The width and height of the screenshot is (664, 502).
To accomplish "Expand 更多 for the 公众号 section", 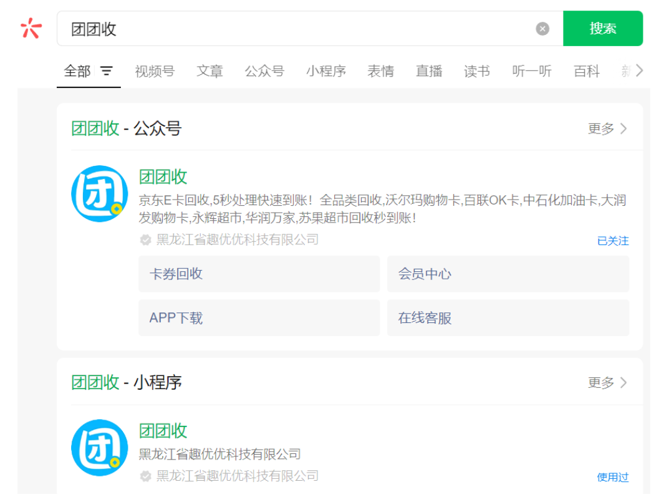I will (x=607, y=128).
